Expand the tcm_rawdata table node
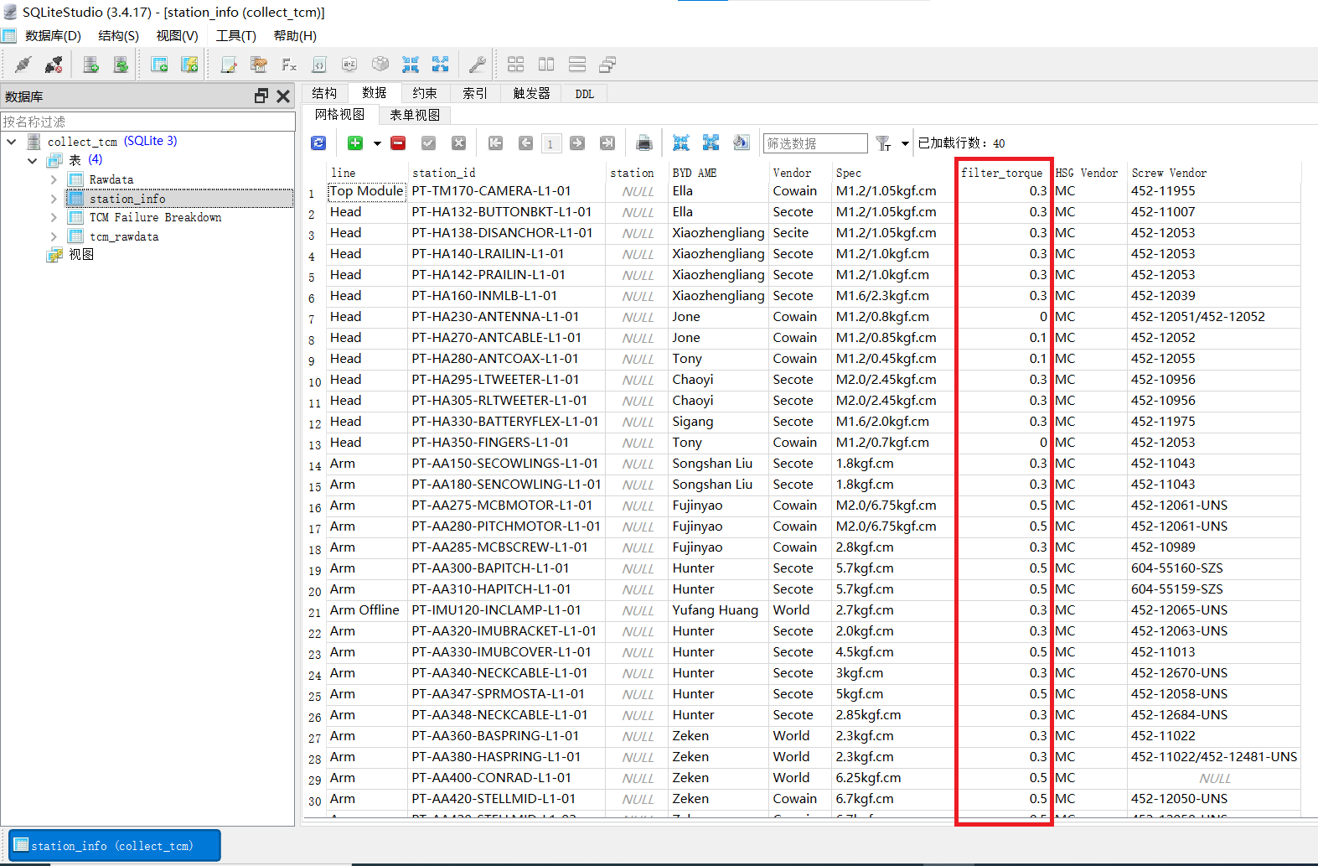 click(x=54, y=236)
